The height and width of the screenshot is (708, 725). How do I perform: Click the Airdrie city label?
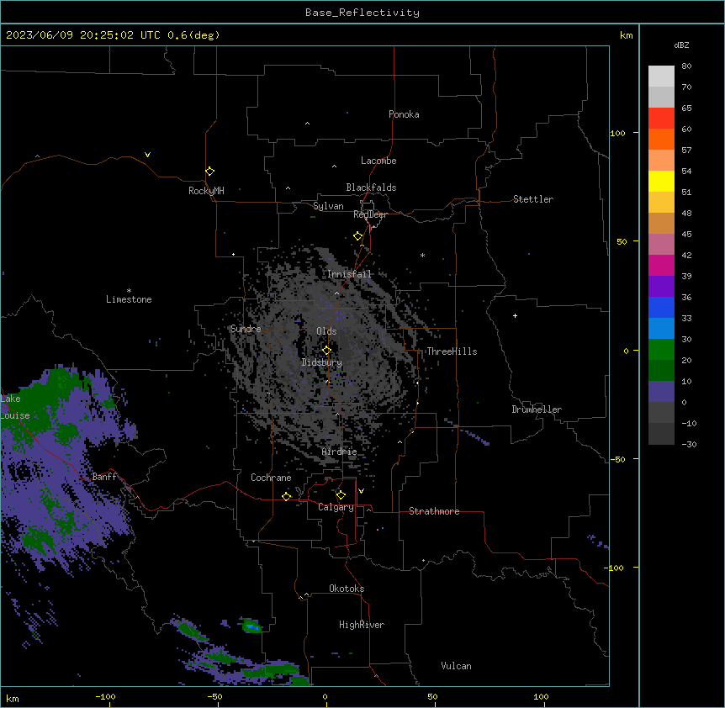coord(340,452)
